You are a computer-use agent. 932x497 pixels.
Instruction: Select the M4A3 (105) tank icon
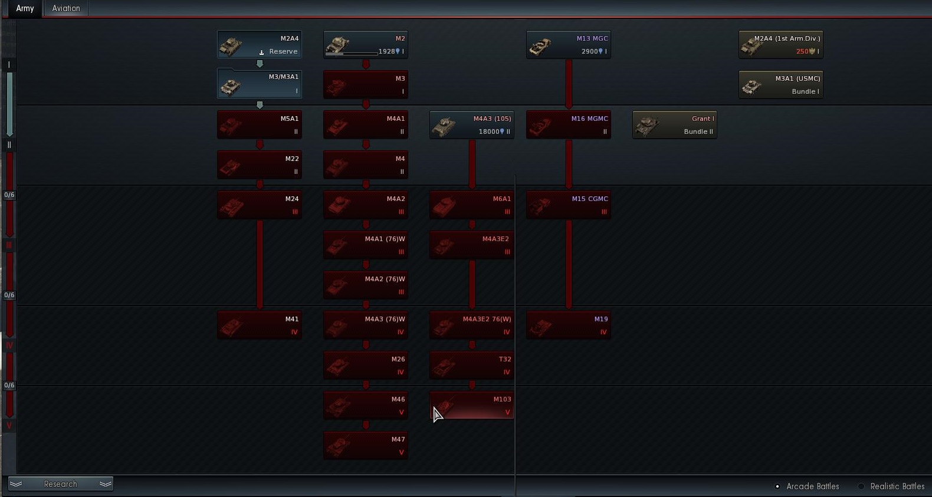444,126
